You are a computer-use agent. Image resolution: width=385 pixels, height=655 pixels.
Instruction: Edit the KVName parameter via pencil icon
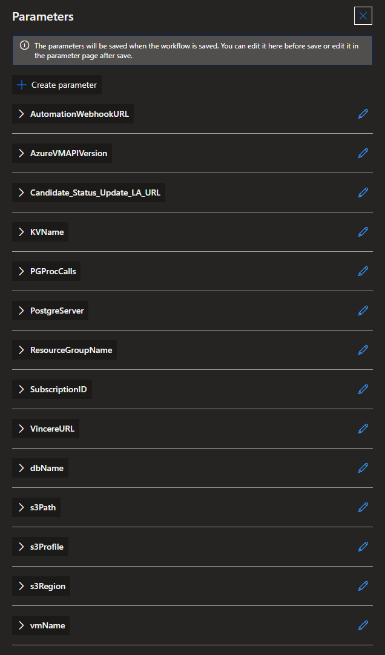[363, 232]
